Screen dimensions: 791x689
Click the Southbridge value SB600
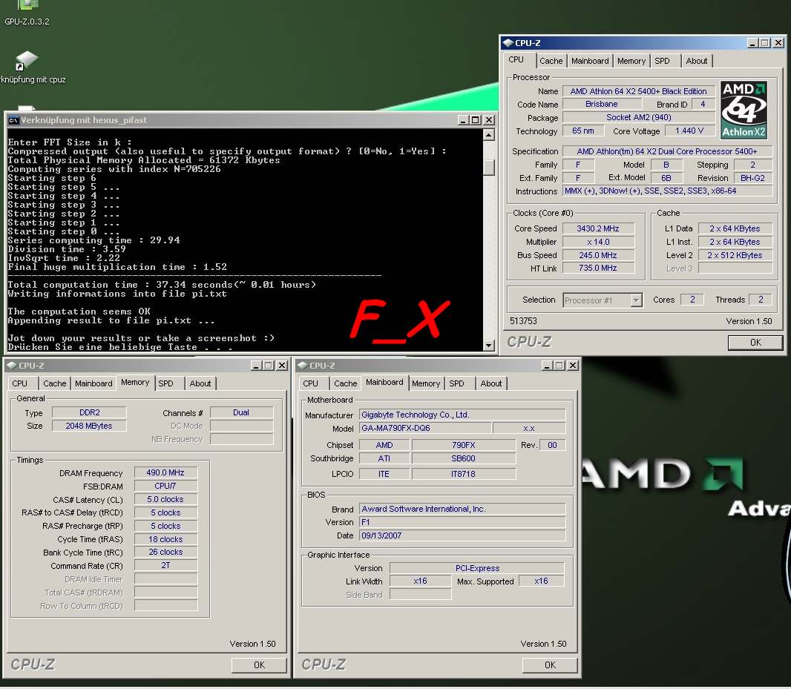(x=463, y=458)
